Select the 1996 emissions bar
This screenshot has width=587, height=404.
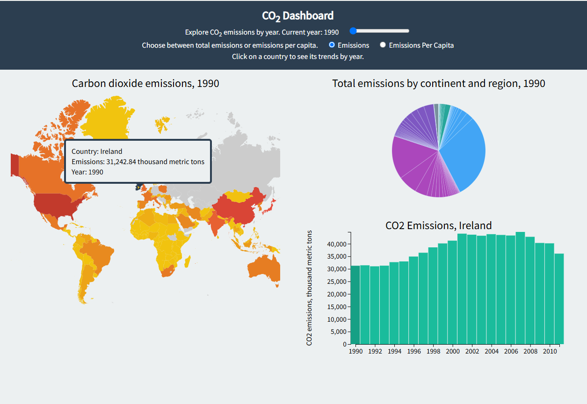(413, 300)
